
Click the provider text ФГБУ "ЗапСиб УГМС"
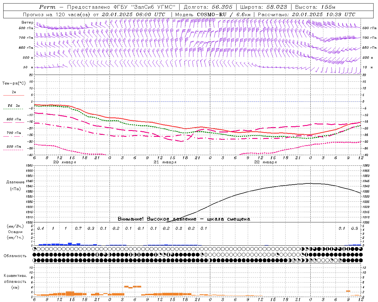[x=144, y=7]
